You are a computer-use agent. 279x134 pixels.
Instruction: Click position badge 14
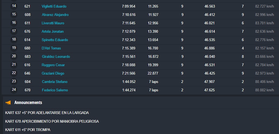14,6
